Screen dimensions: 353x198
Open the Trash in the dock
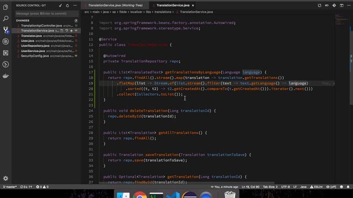[229, 194]
